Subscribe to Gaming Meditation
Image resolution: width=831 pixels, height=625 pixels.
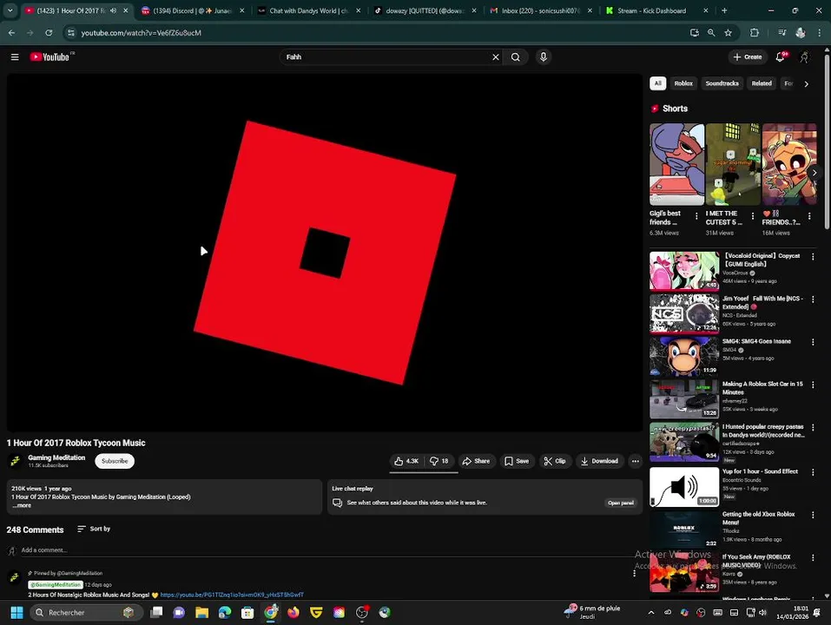(x=115, y=461)
